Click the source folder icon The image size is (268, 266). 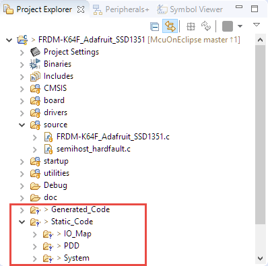click(35, 125)
